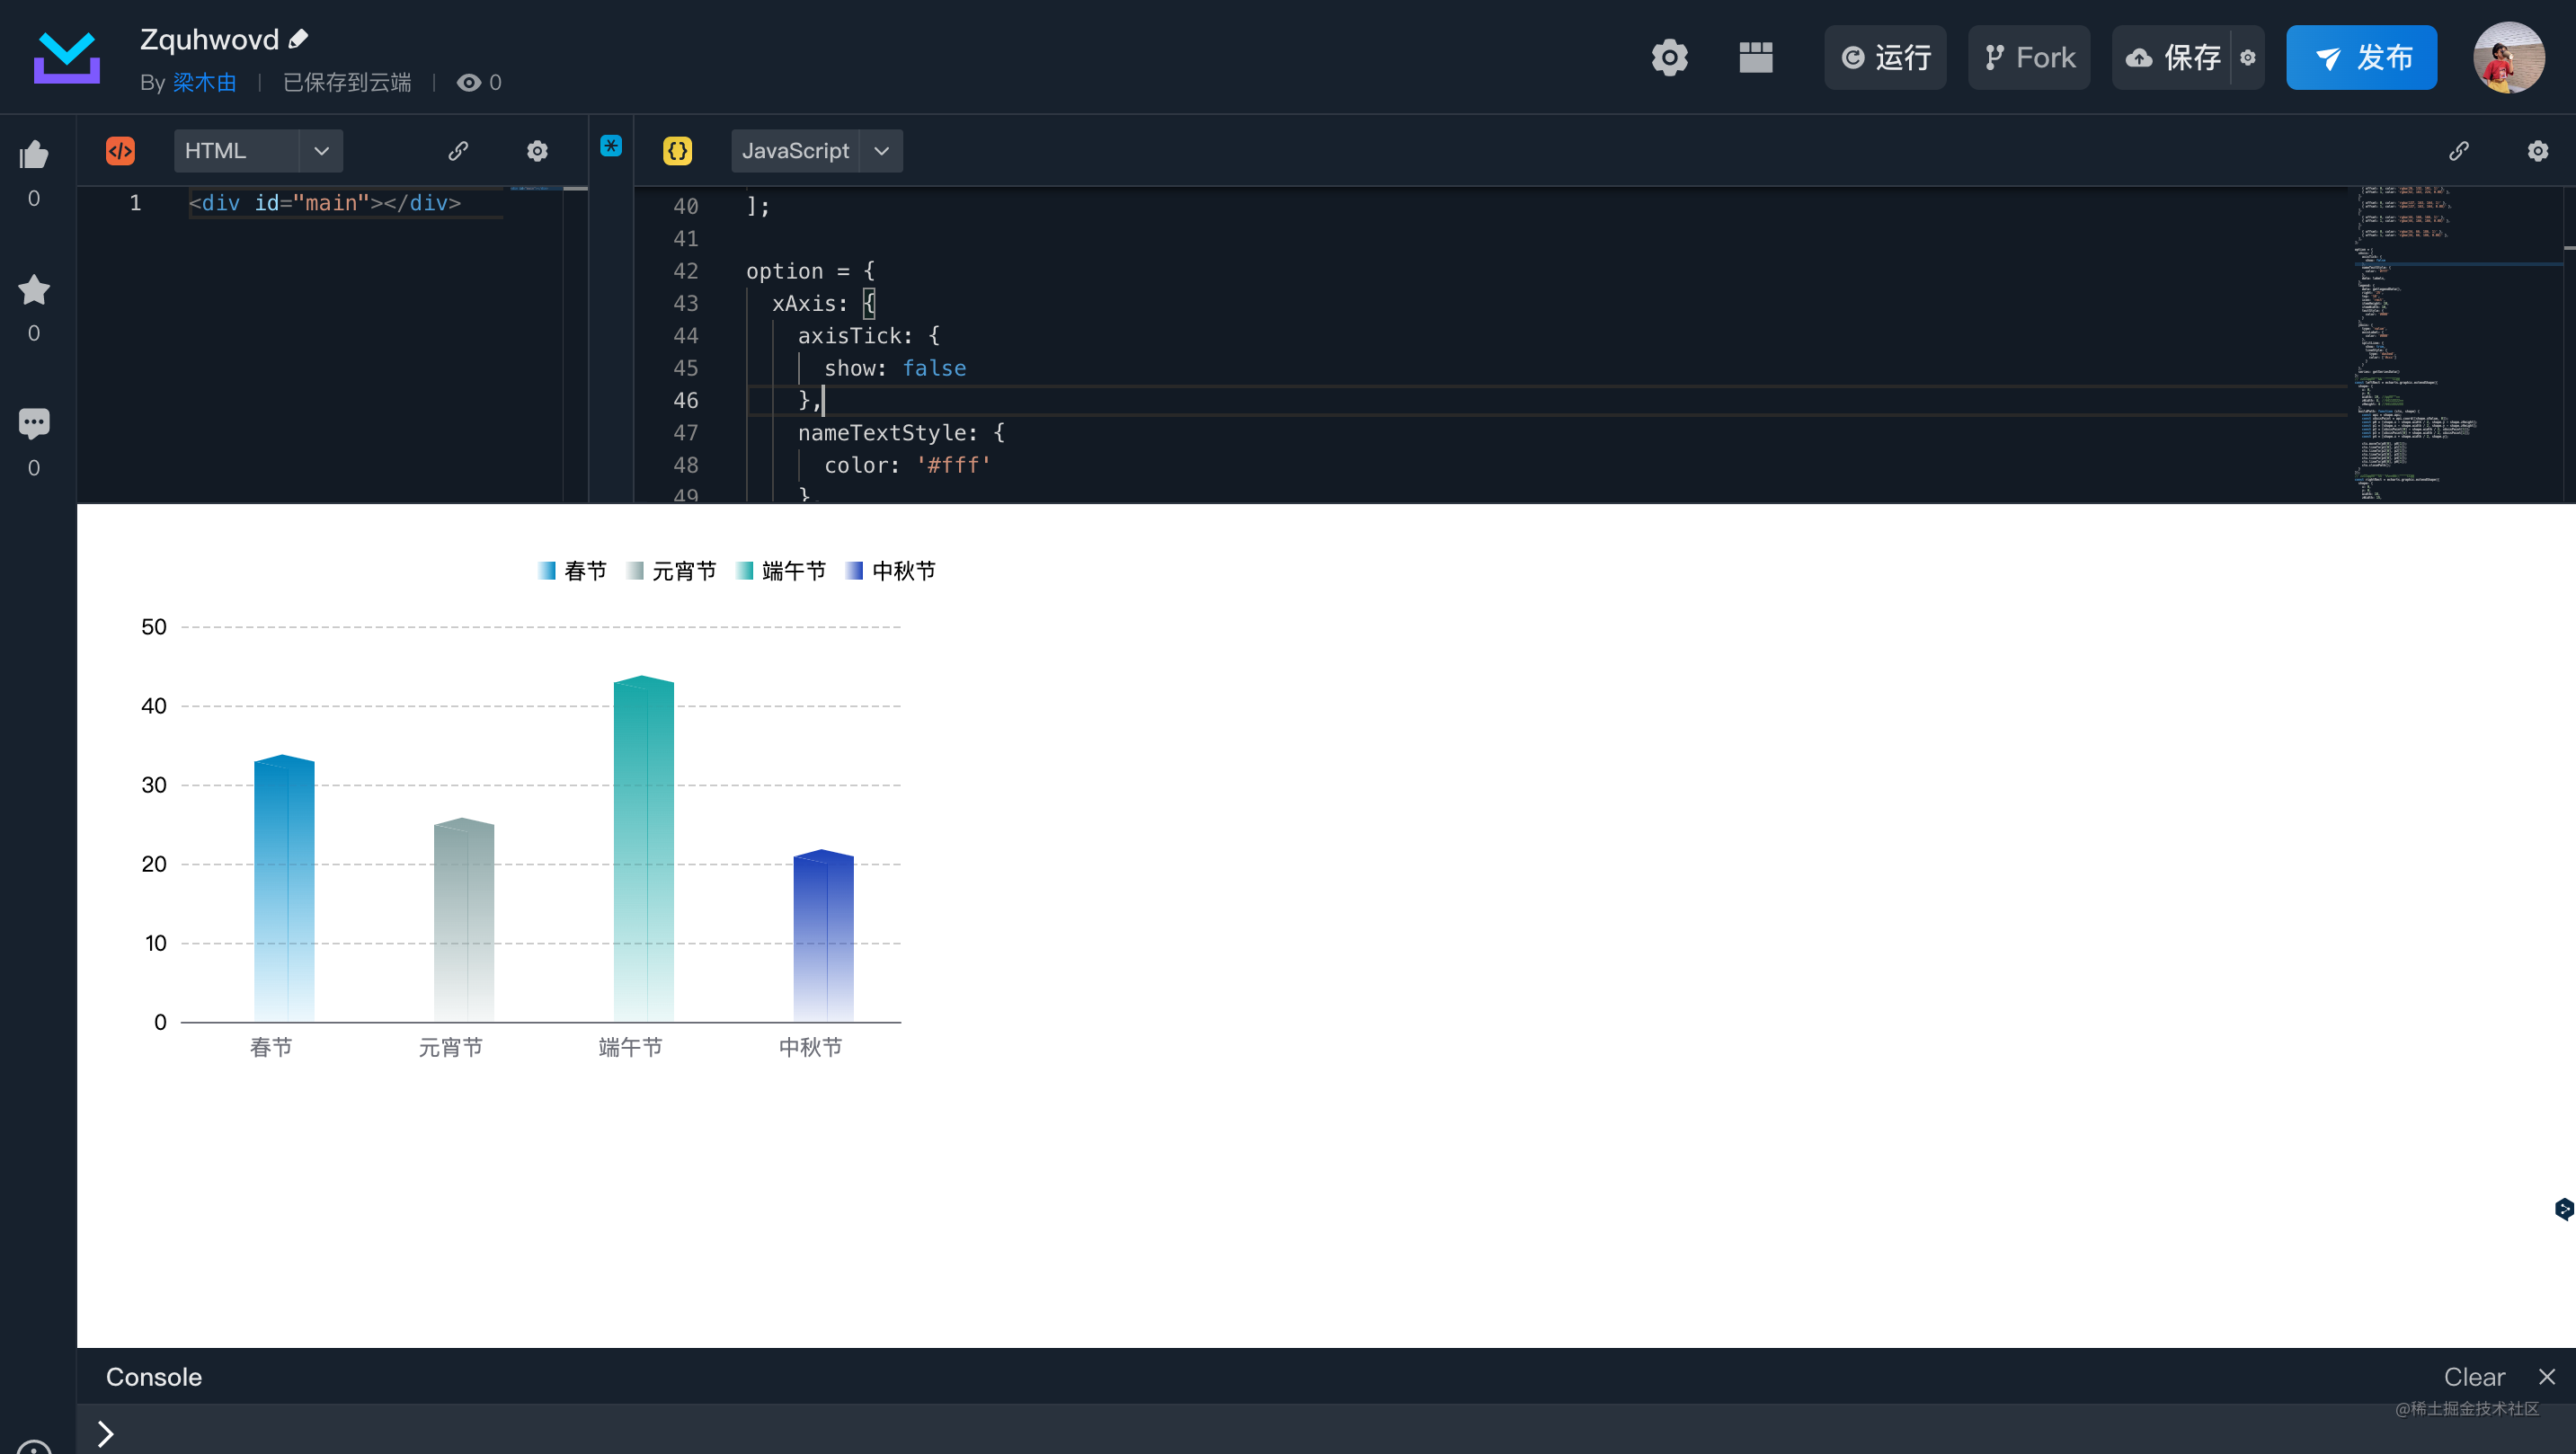Click the 运行 run button
2576x1454 pixels.
(x=1888, y=58)
